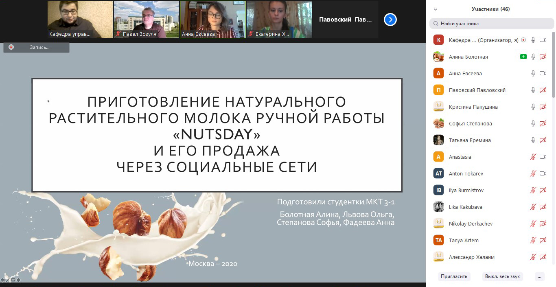Click the Пригласить button
Screen dimensions: 556x287
(454, 276)
